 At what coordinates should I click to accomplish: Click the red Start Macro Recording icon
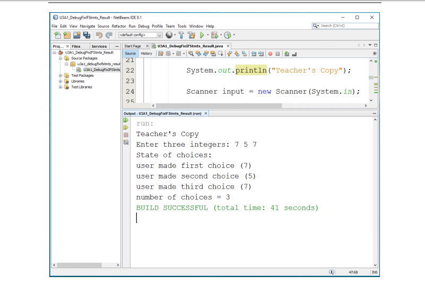pos(270,54)
